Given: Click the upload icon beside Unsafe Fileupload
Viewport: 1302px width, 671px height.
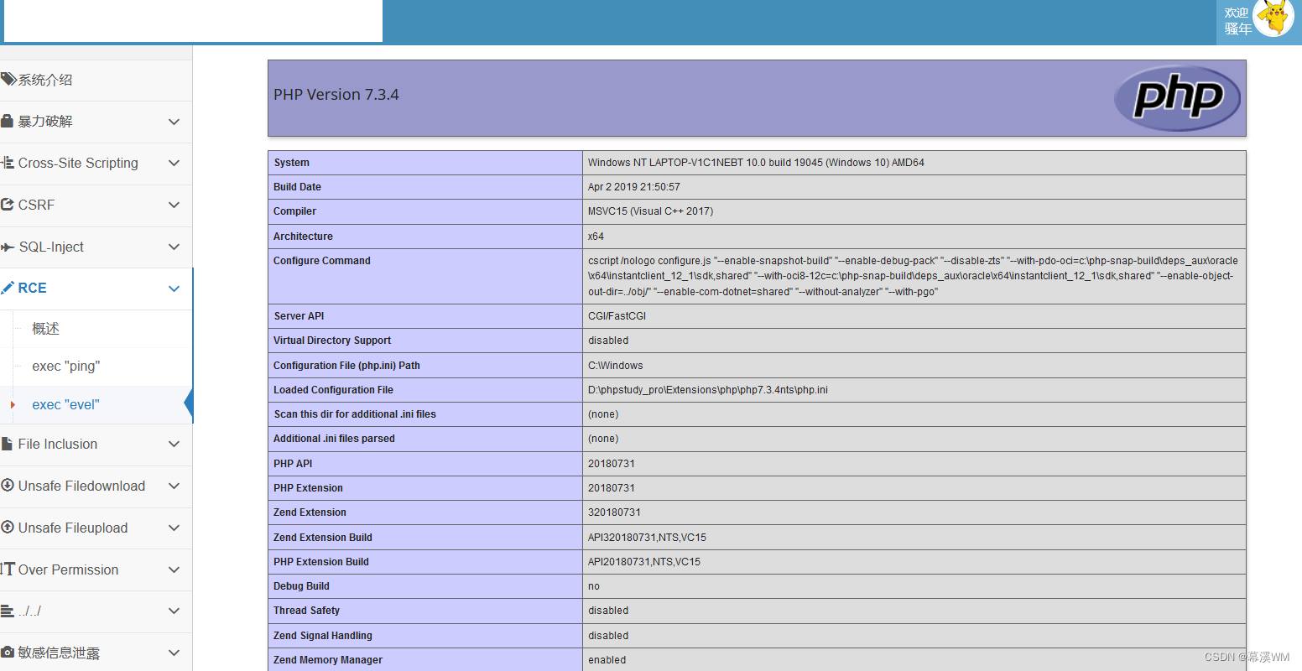Looking at the screenshot, I should [x=8, y=528].
